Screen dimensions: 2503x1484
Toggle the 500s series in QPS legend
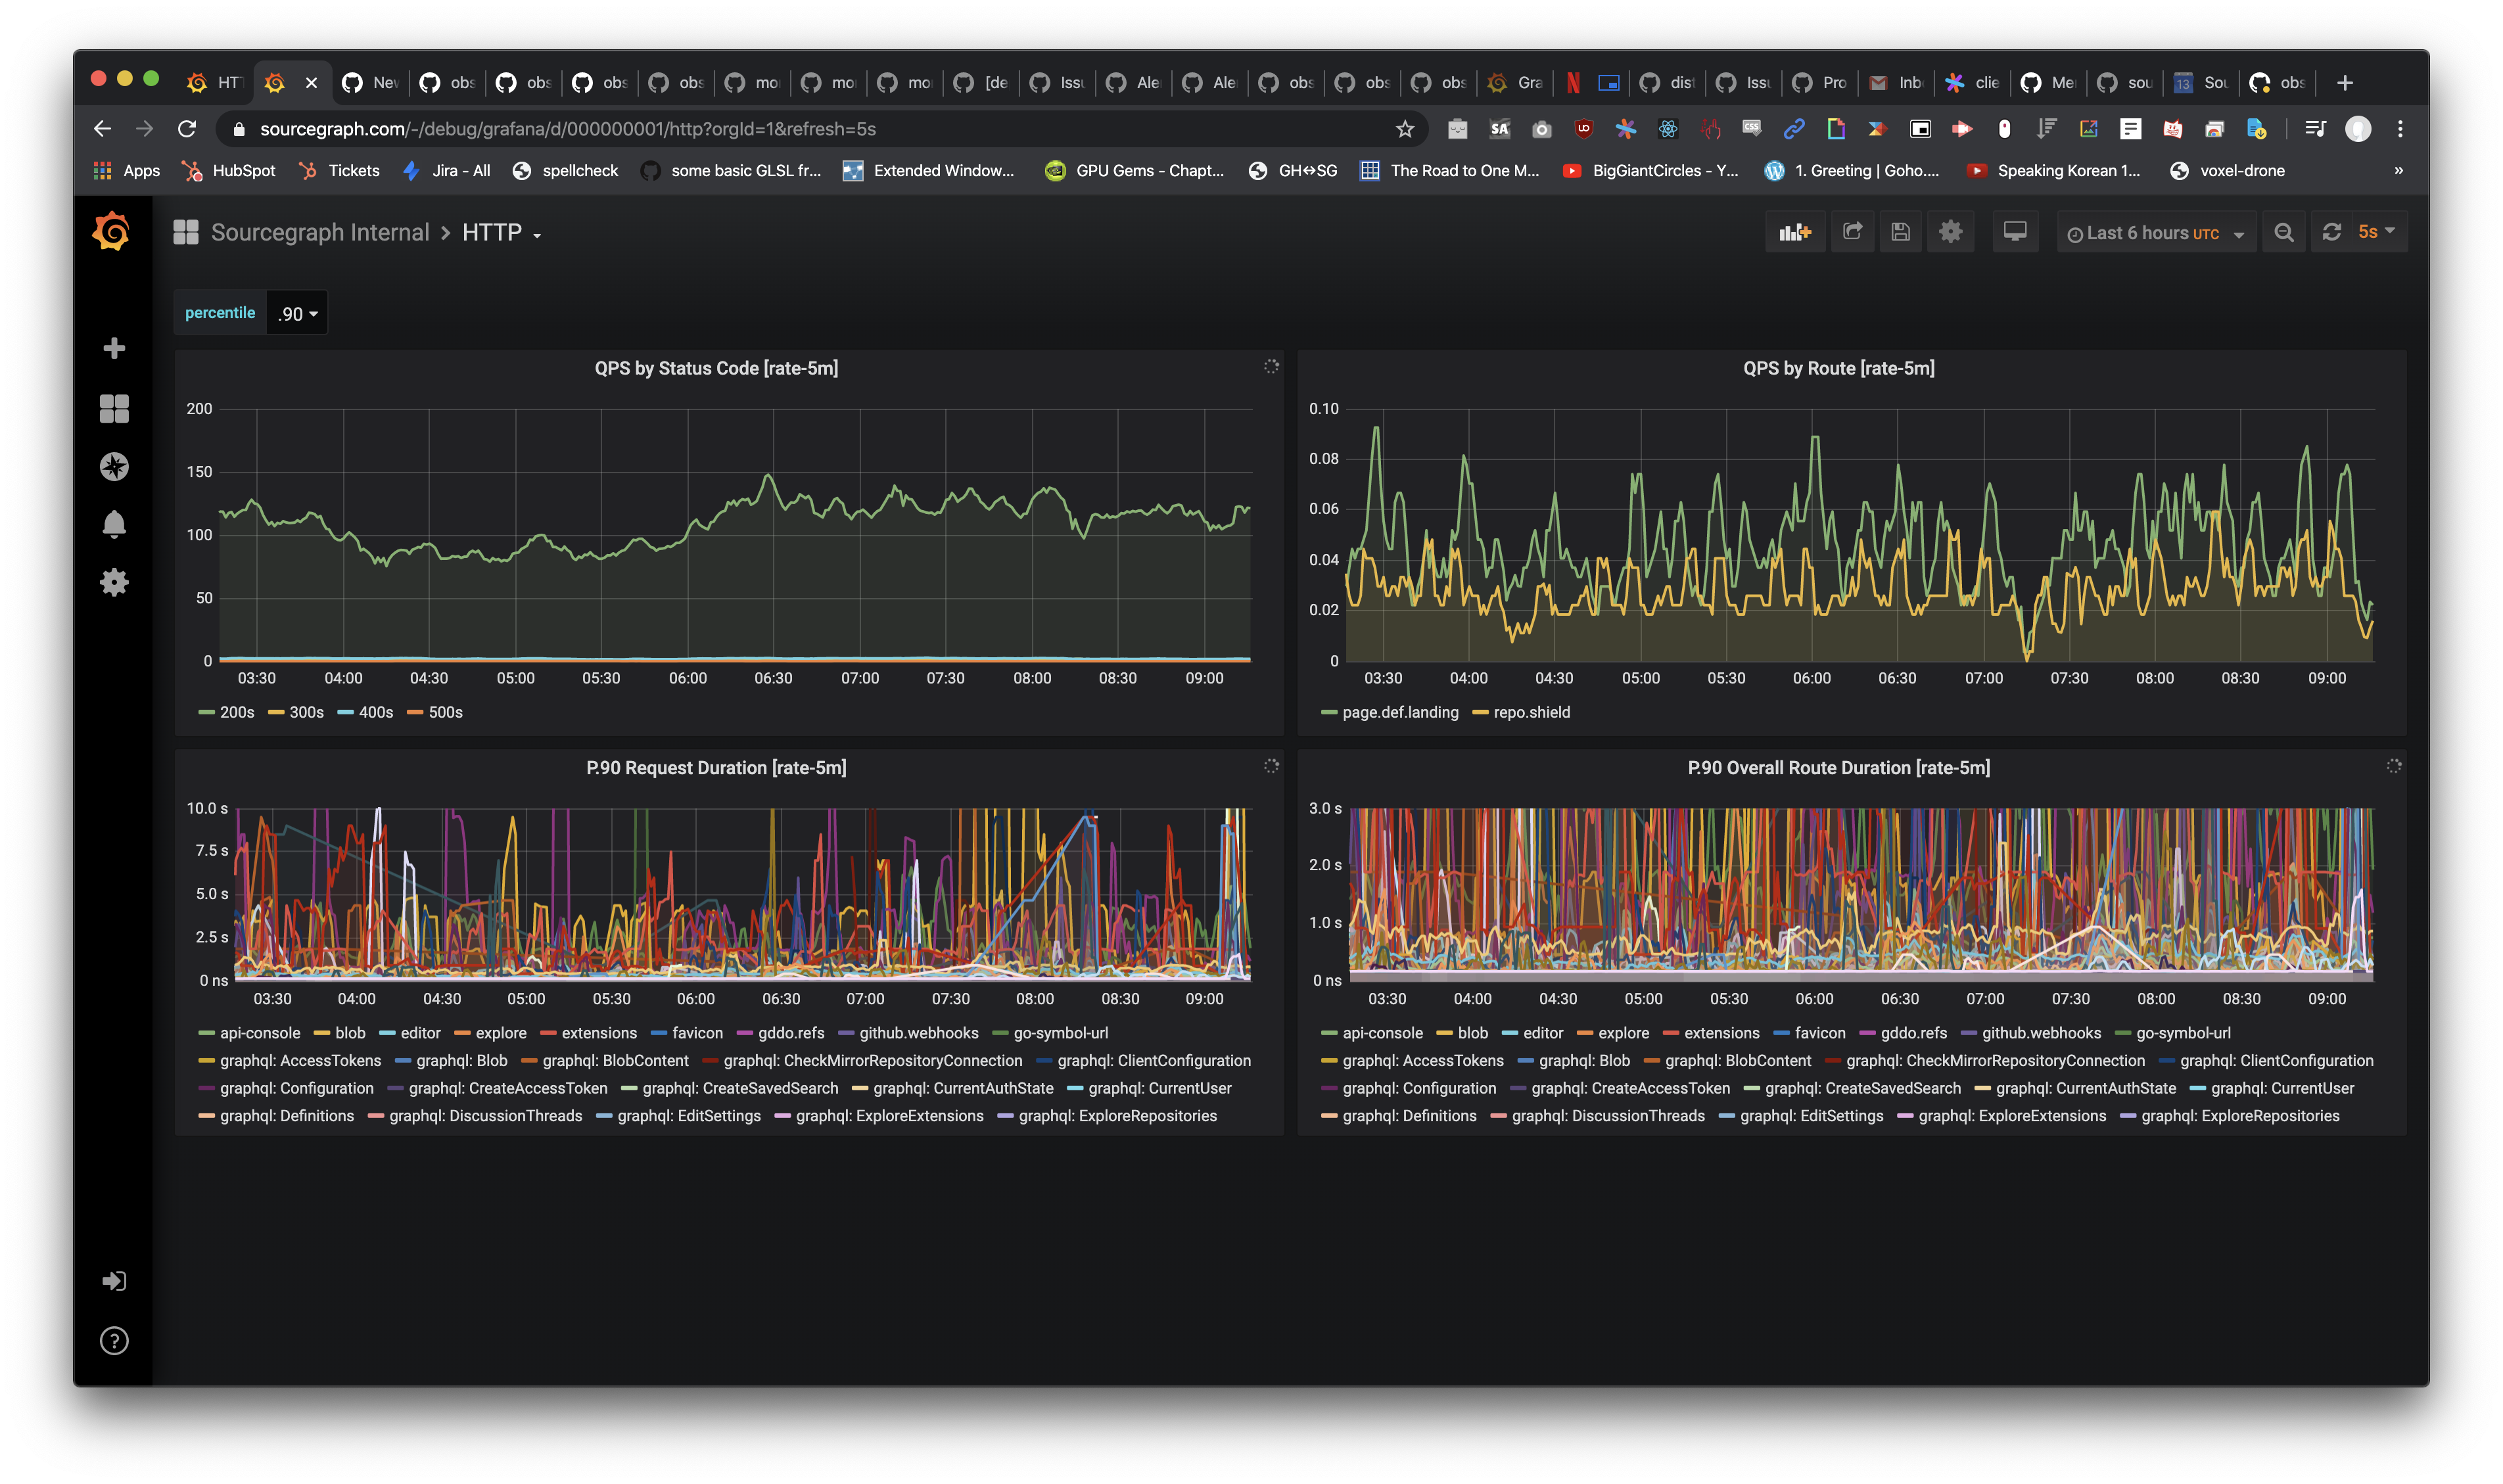tap(445, 712)
